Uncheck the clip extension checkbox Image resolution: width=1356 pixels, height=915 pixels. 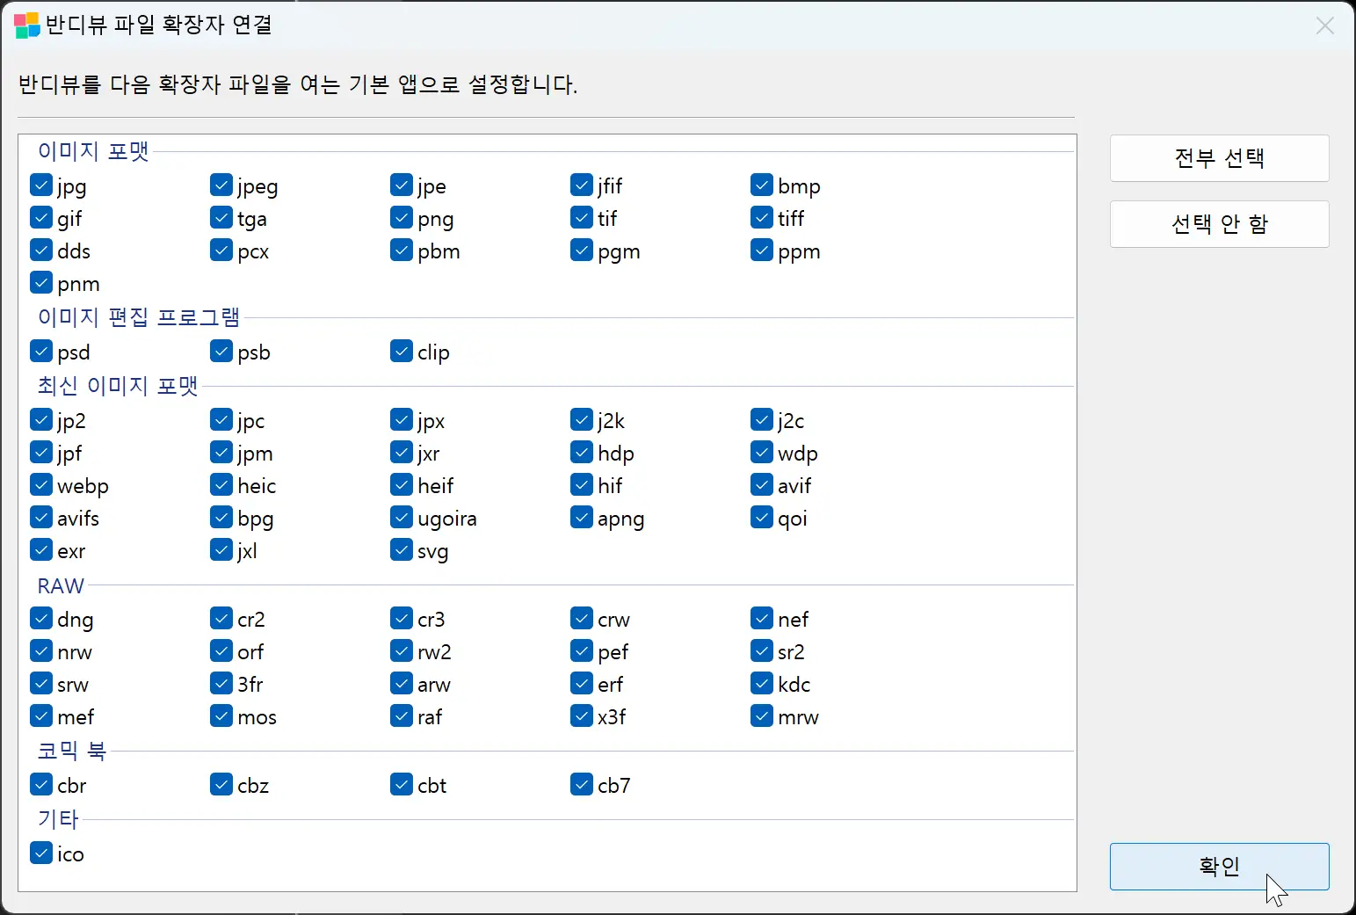[x=401, y=351]
